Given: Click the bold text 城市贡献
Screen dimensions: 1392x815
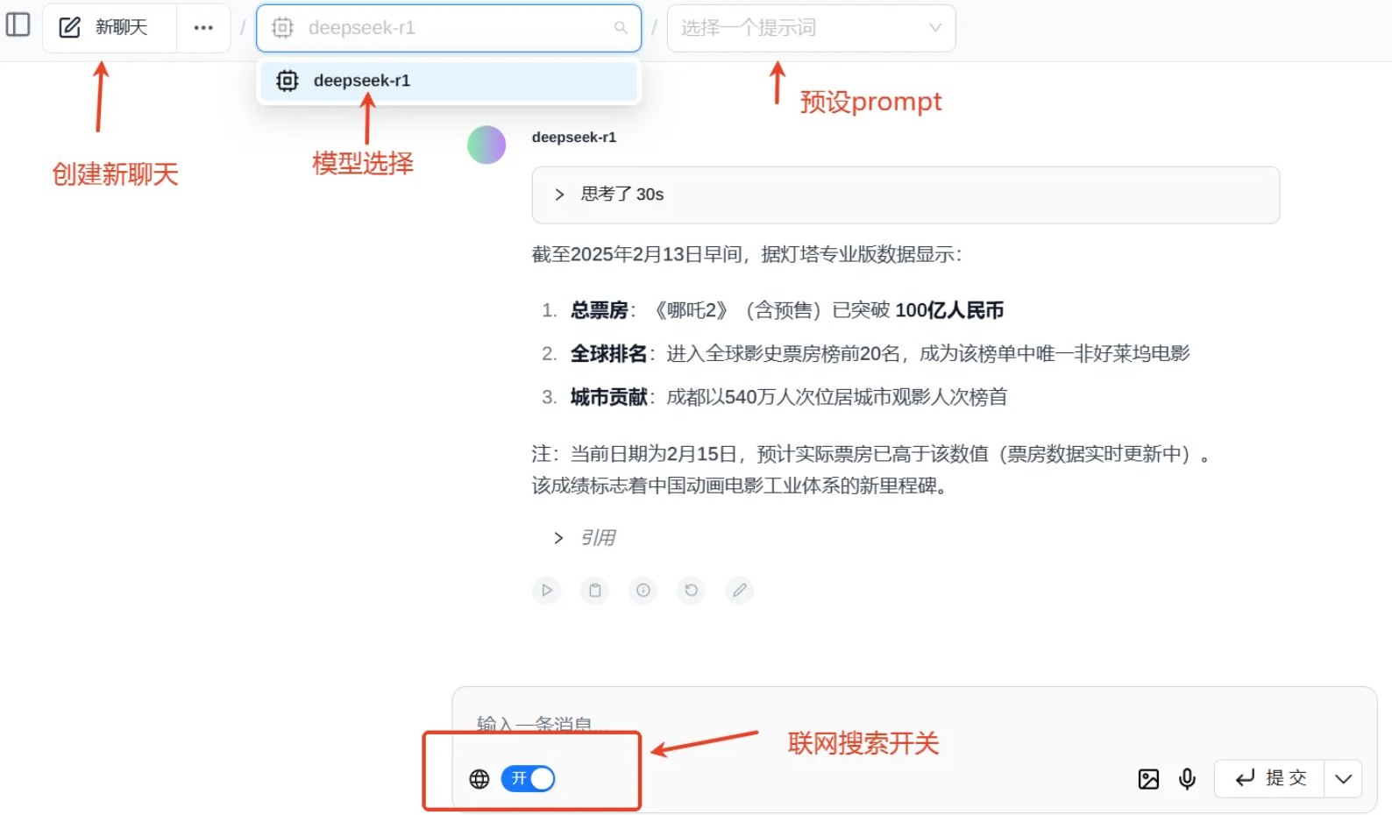Looking at the screenshot, I should coord(609,398).
